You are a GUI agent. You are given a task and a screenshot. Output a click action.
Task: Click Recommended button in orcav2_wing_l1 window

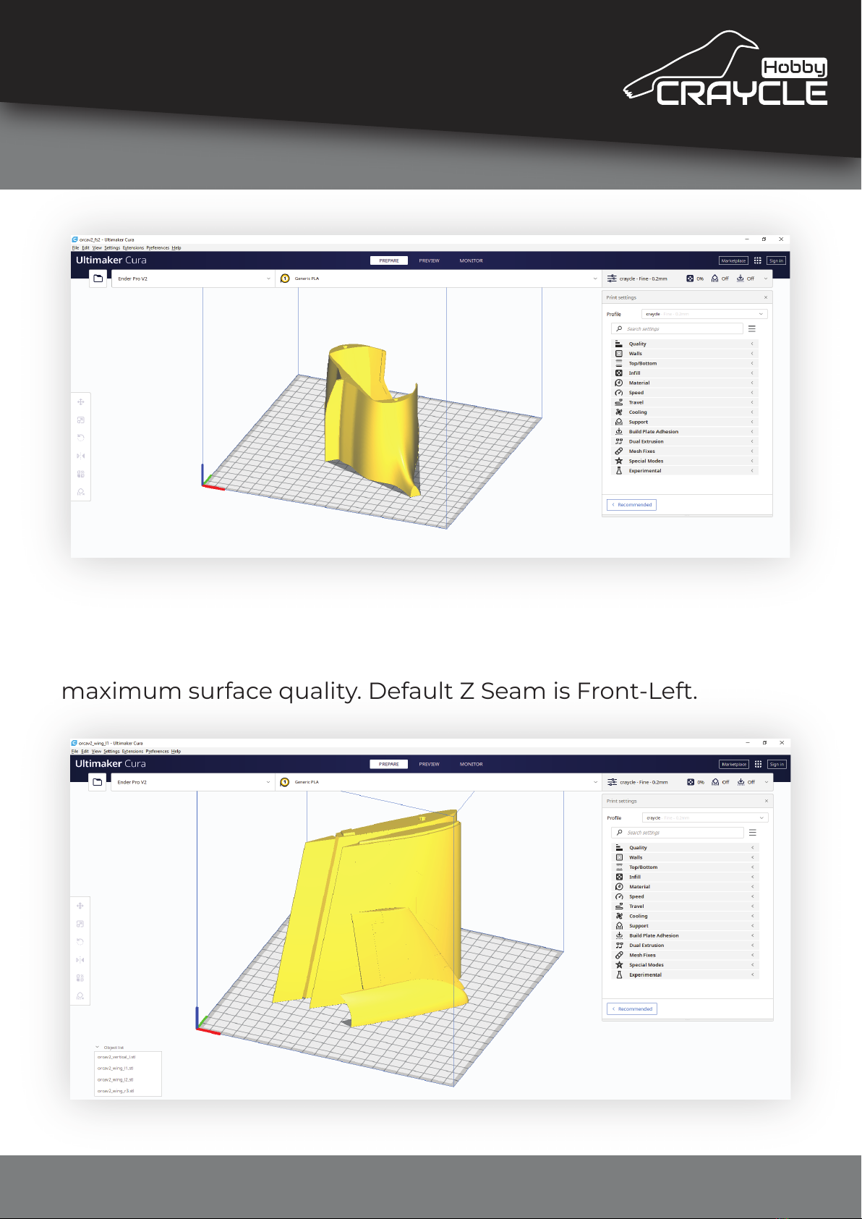[632, 1008]
